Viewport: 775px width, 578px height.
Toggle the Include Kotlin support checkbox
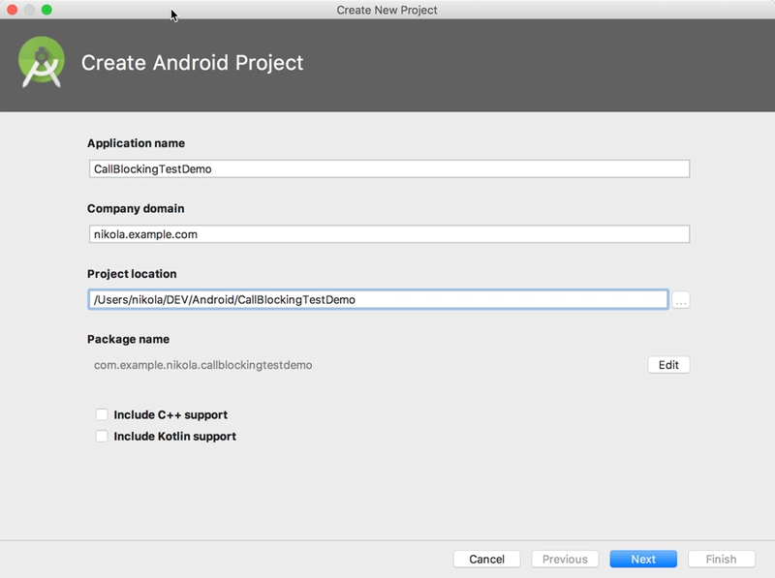coord(102,437)
